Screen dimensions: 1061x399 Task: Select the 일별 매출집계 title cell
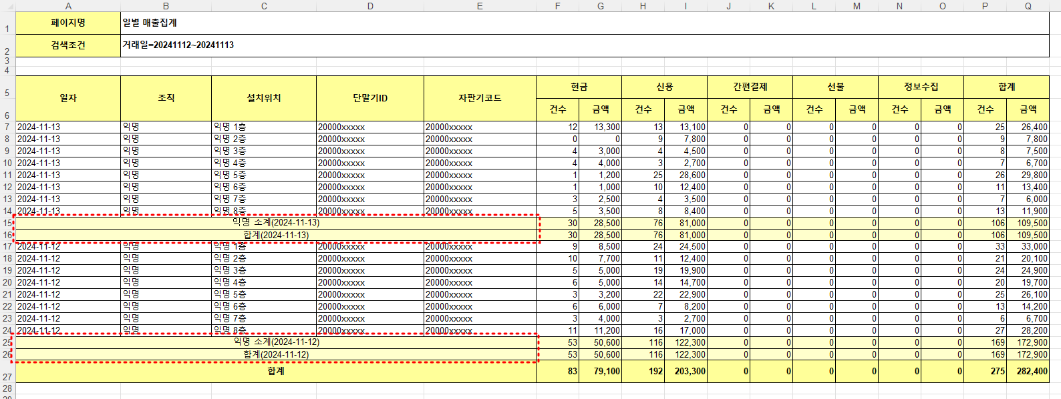point(585,23)
